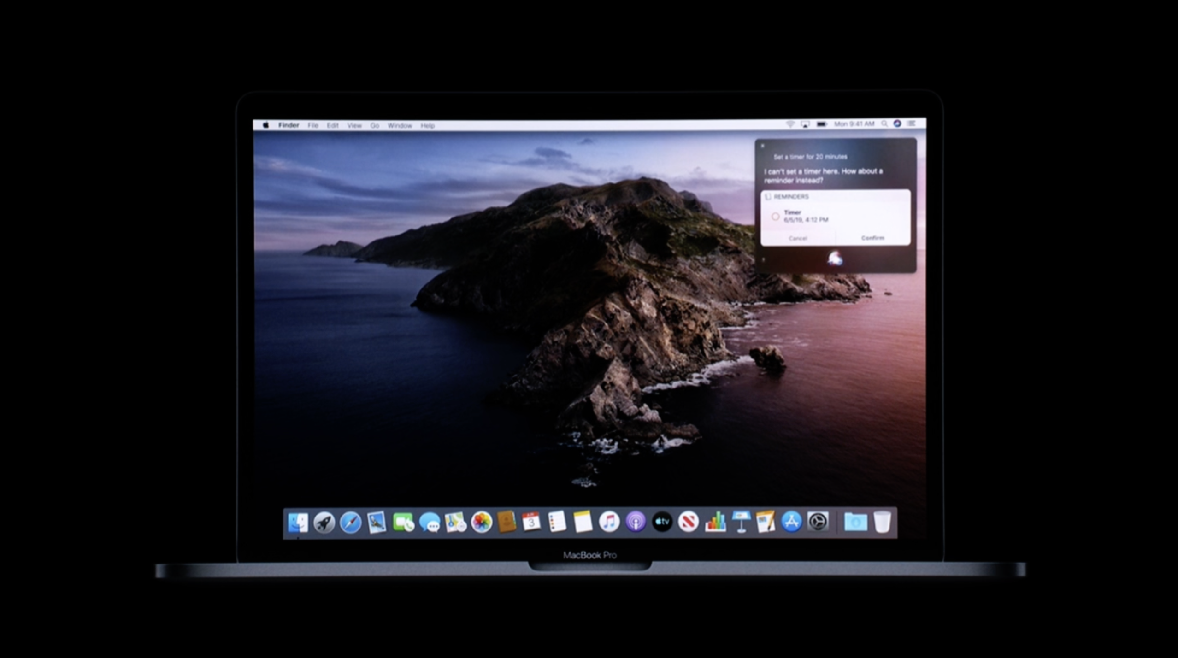The image size is (1178, 658).
Task: Open the Go menu
Action: (374, 125)
